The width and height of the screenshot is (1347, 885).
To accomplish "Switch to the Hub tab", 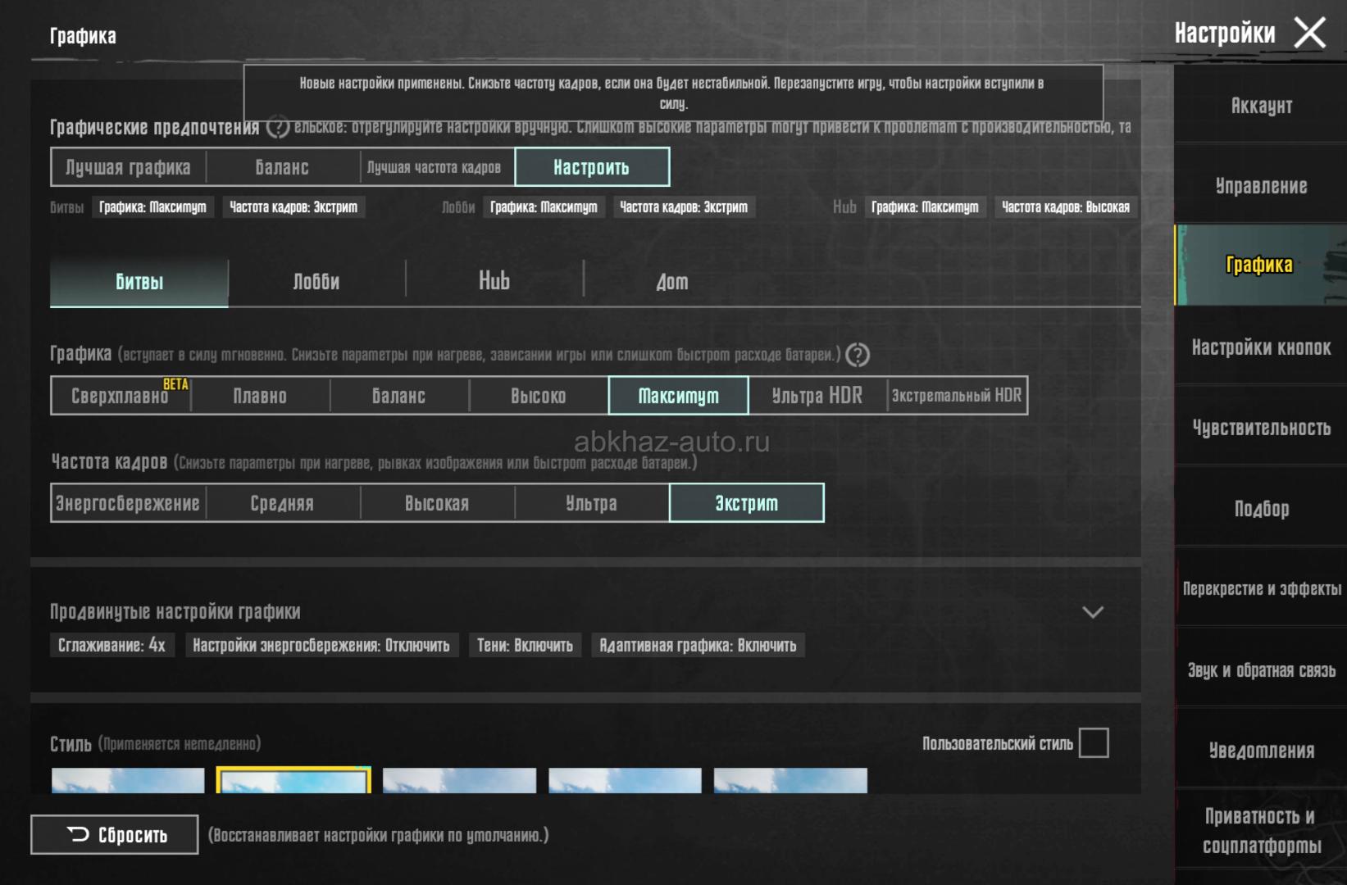I will pos(494,282).
